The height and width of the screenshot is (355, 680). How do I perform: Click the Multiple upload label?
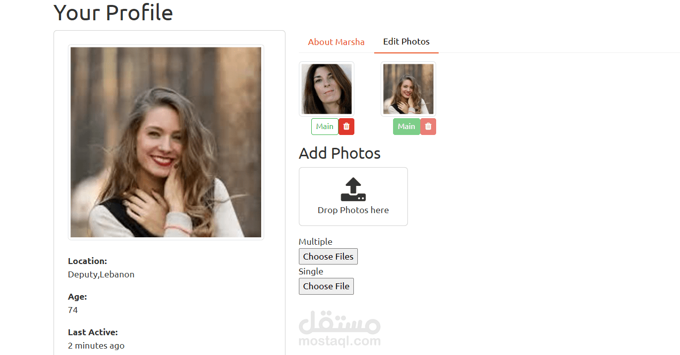315,242
